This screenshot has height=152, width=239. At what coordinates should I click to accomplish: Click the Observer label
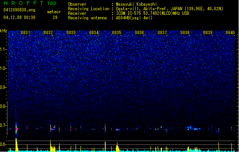tap(77, 4)
